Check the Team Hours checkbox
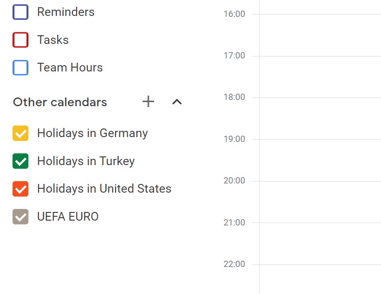The width and height of the screenshot is (381, 294). (20, 68)
